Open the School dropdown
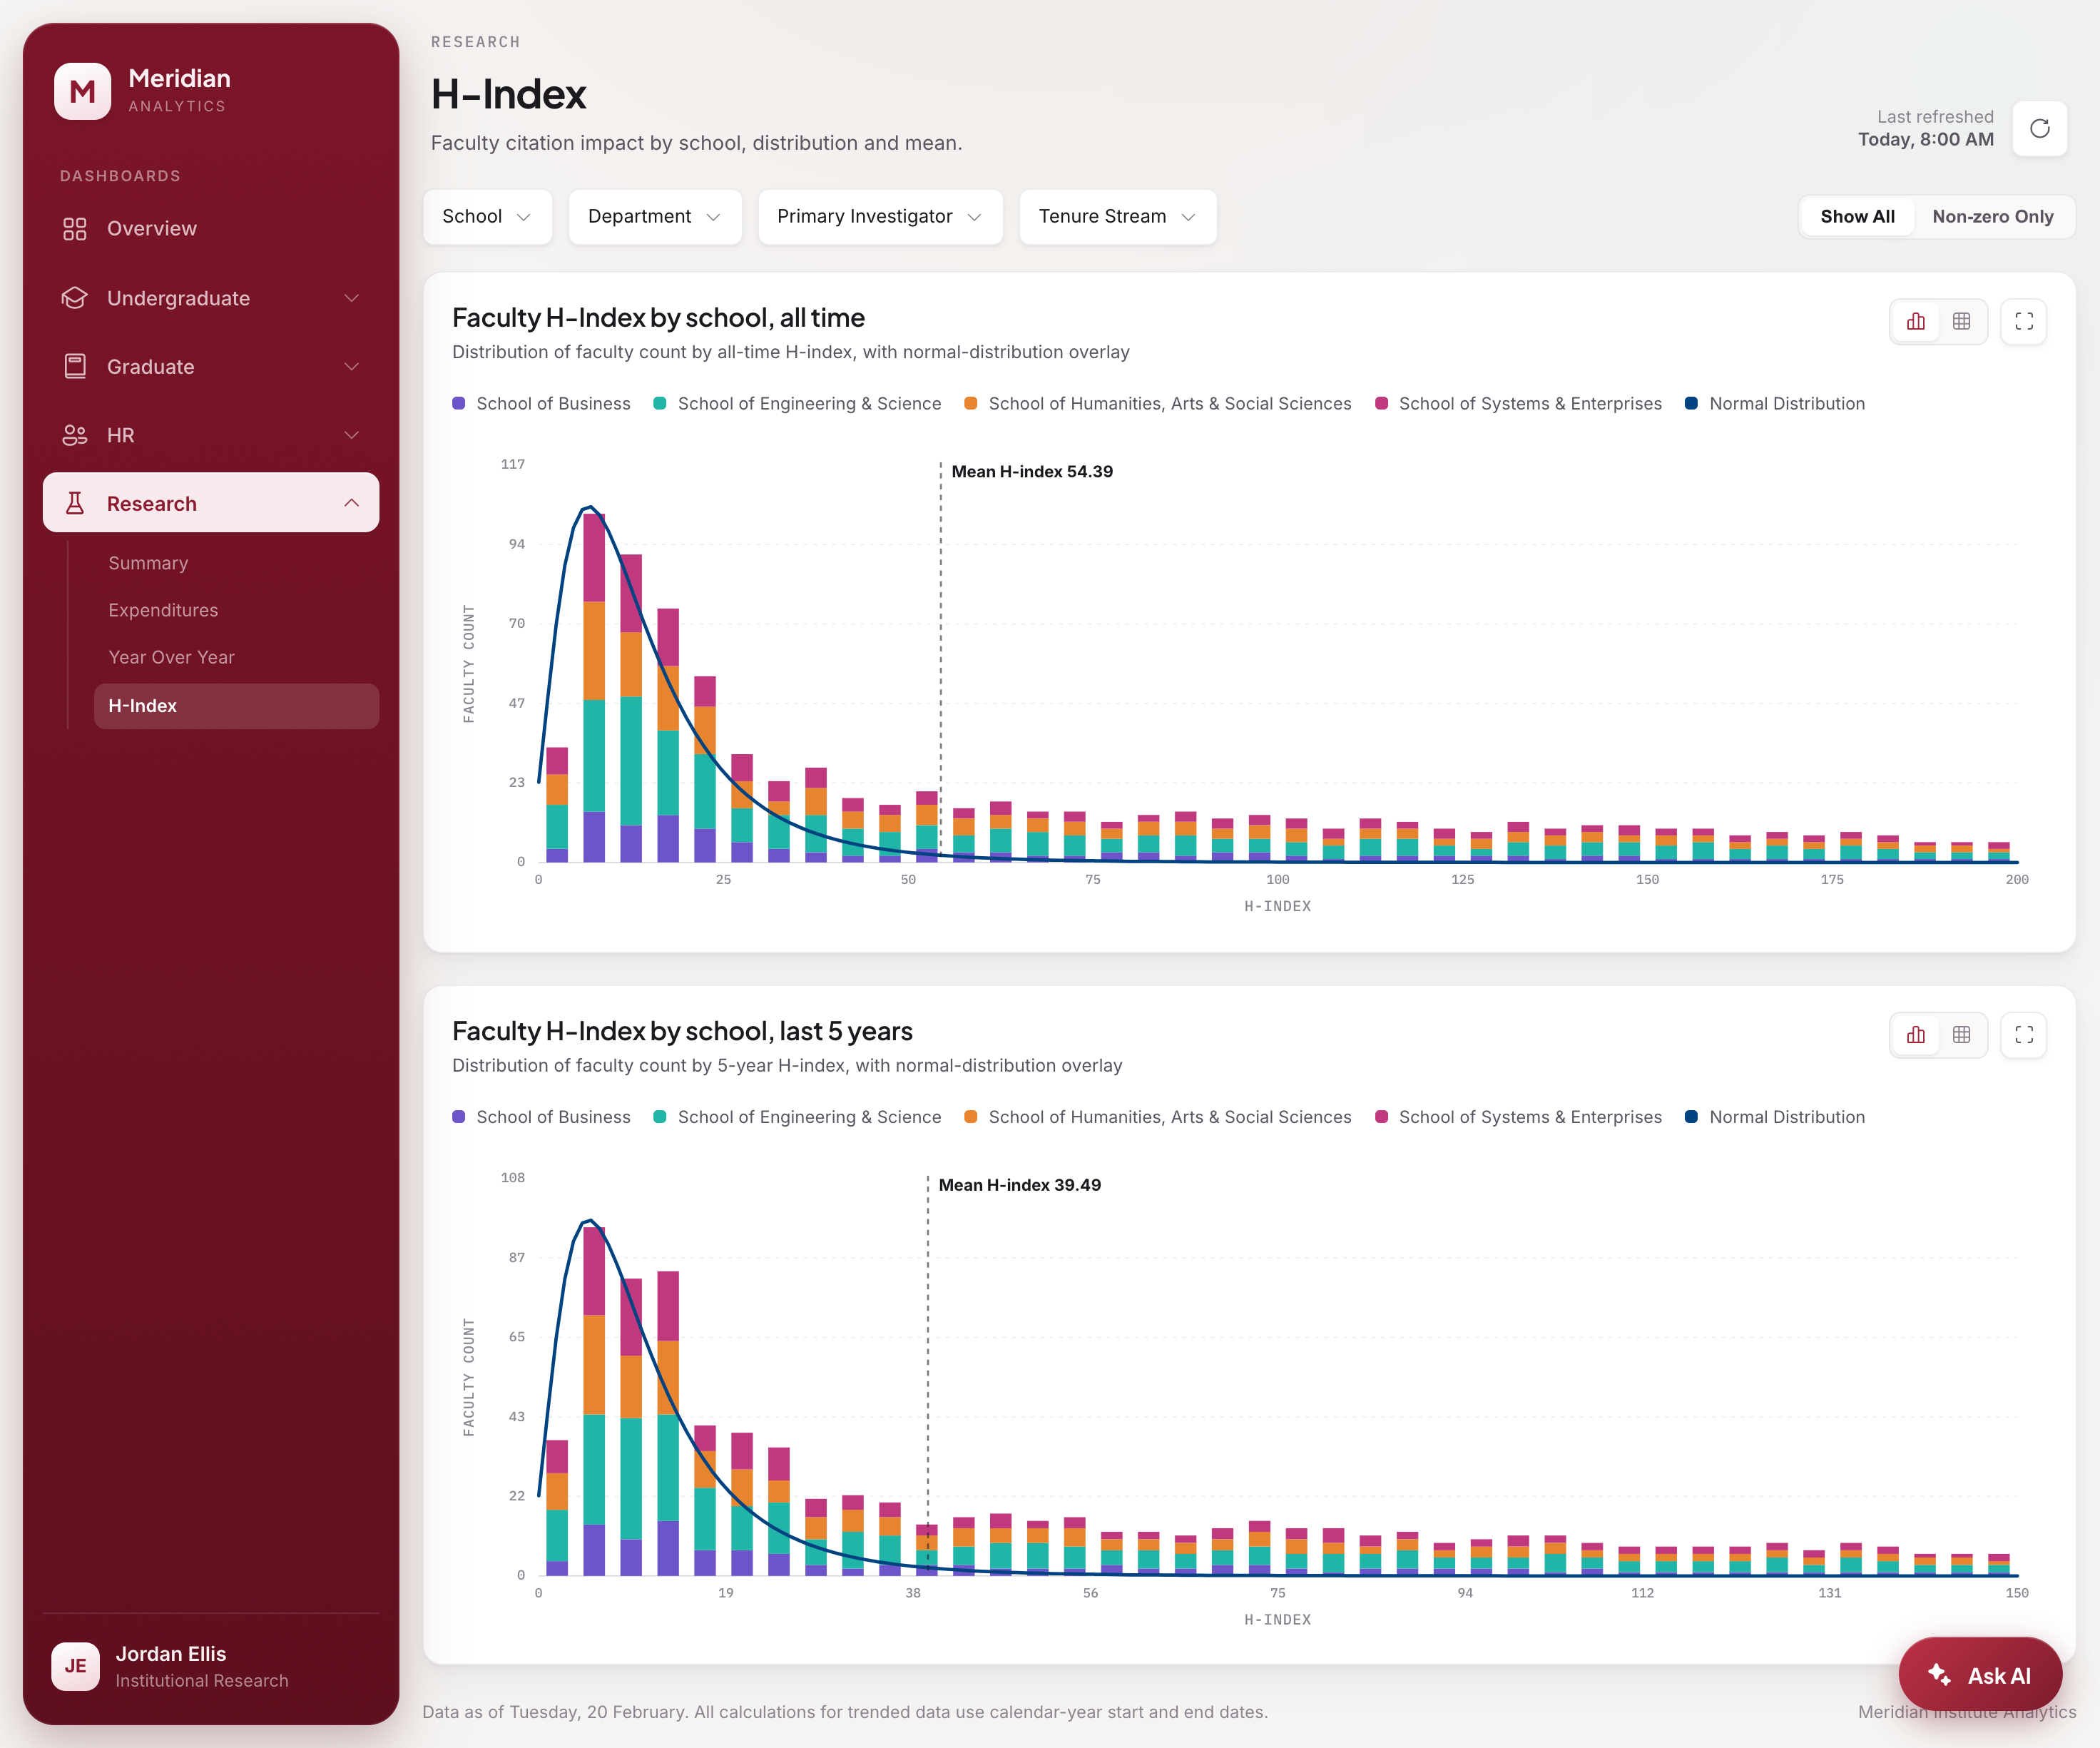The height and width of the screenshot is (1748, 2100). (487, 217)
